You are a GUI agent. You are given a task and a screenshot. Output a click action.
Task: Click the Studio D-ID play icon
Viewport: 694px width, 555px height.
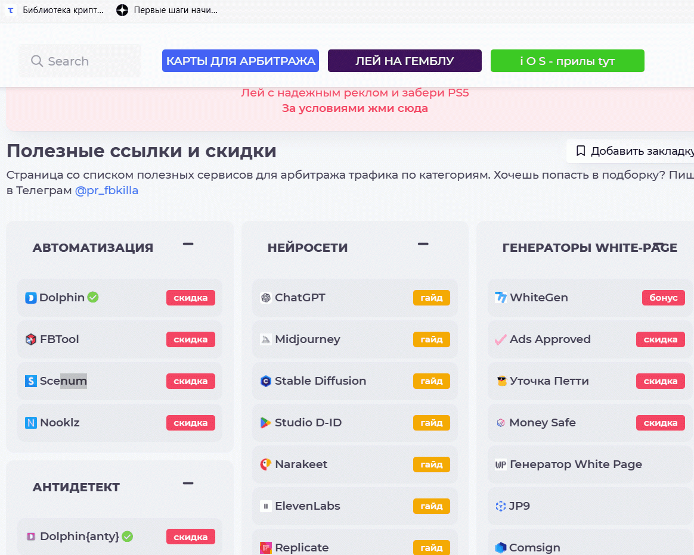pos(265,423)
